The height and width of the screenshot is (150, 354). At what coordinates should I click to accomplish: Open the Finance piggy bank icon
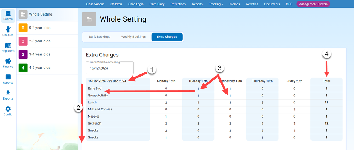pos(8,61)
